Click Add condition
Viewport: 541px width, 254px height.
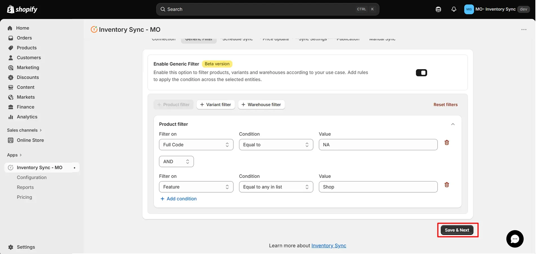point(178,199)
